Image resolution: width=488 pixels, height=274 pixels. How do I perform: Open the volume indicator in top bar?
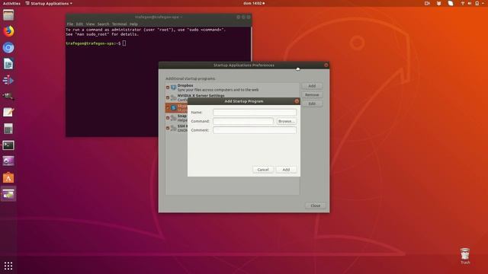[x=470, y=3]
